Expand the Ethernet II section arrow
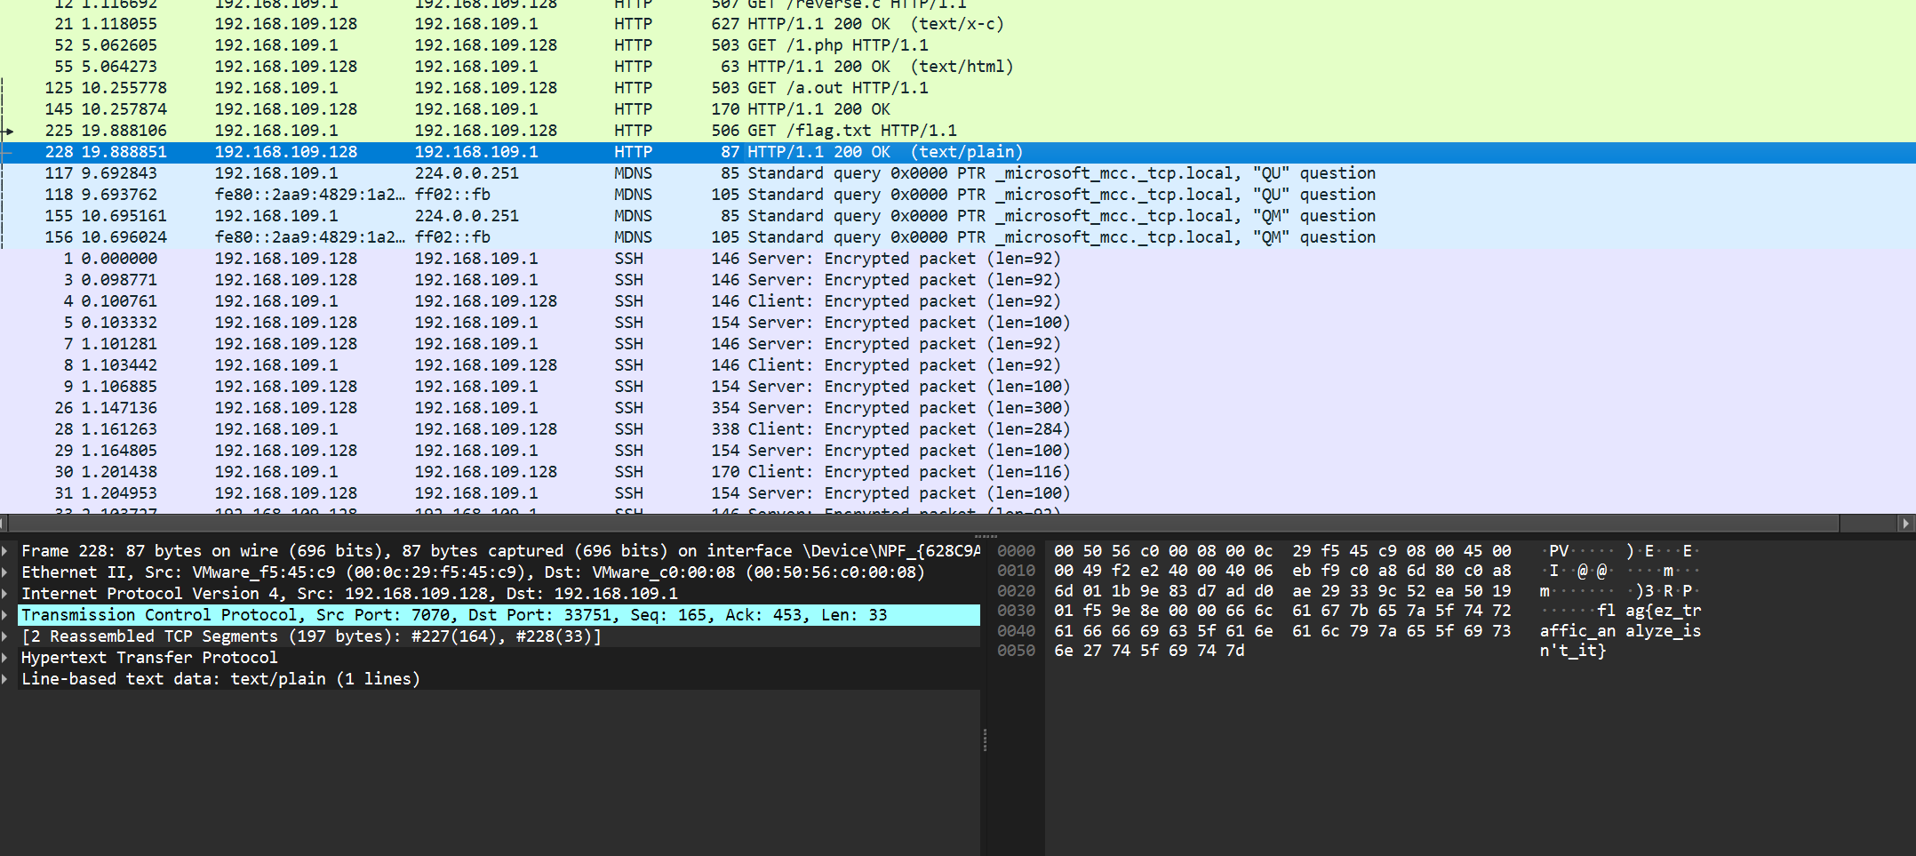The image size is (1916, 856). point(5,572)
